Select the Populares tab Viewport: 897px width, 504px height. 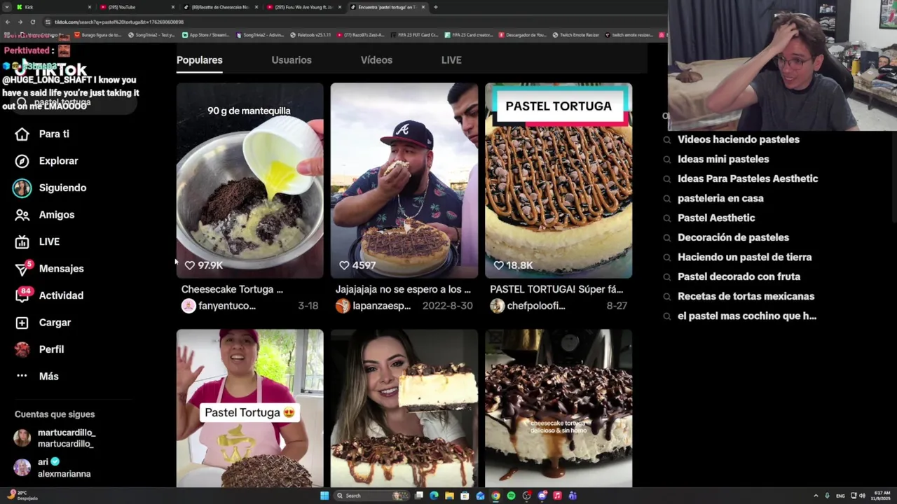[199, 60]
